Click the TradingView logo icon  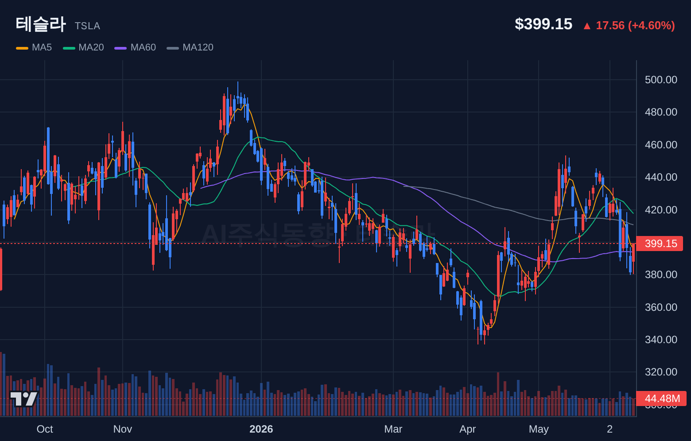(24, 398)
